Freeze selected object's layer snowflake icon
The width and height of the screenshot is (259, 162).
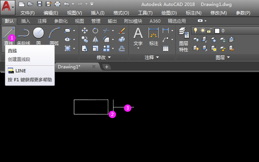click(x=214, y=39)
